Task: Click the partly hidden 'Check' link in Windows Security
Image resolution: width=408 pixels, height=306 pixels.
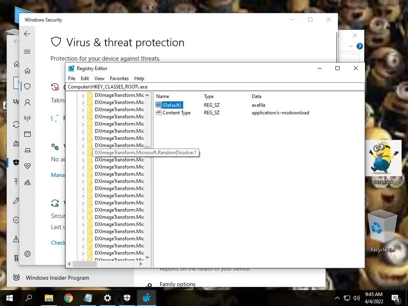Action: pyautogui.click(x=58, y=243)
